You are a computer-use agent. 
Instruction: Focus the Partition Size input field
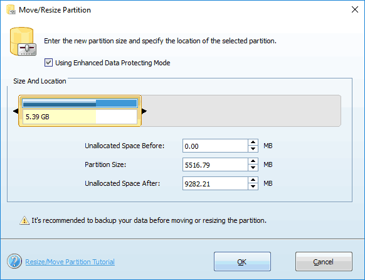coord(215,164)
